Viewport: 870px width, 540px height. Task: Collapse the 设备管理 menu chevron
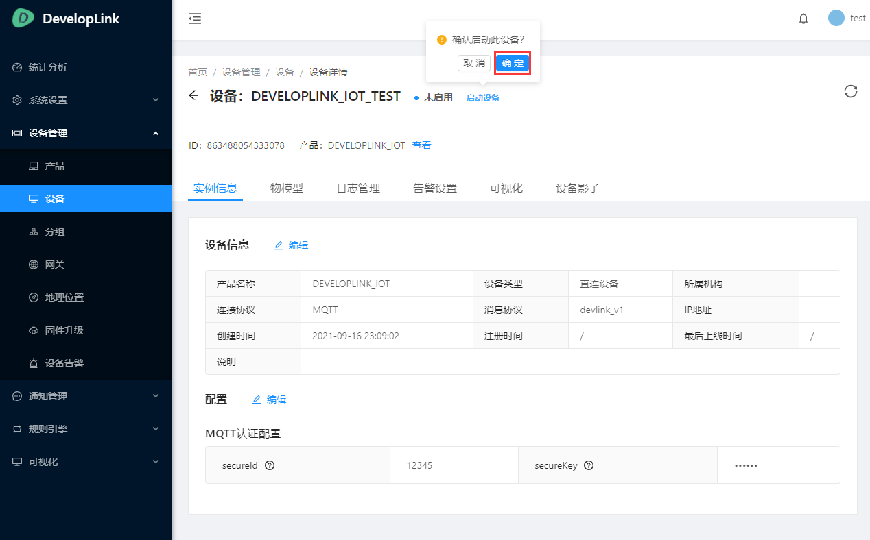156,133
